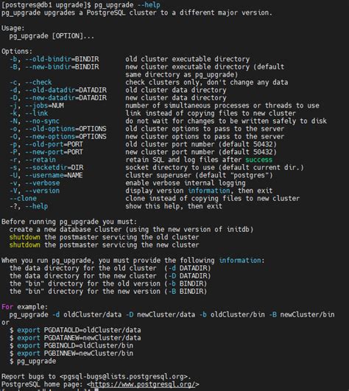Click the --verbose option text
Viewport: 349px width, 391px height.
[x=43, y=183]
